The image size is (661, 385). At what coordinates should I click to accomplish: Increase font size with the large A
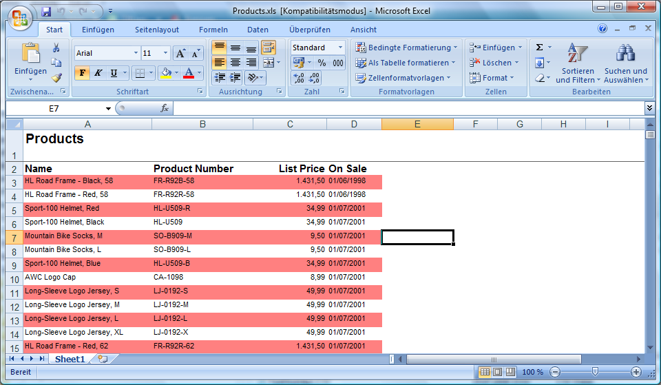click(x=180, y=53)
